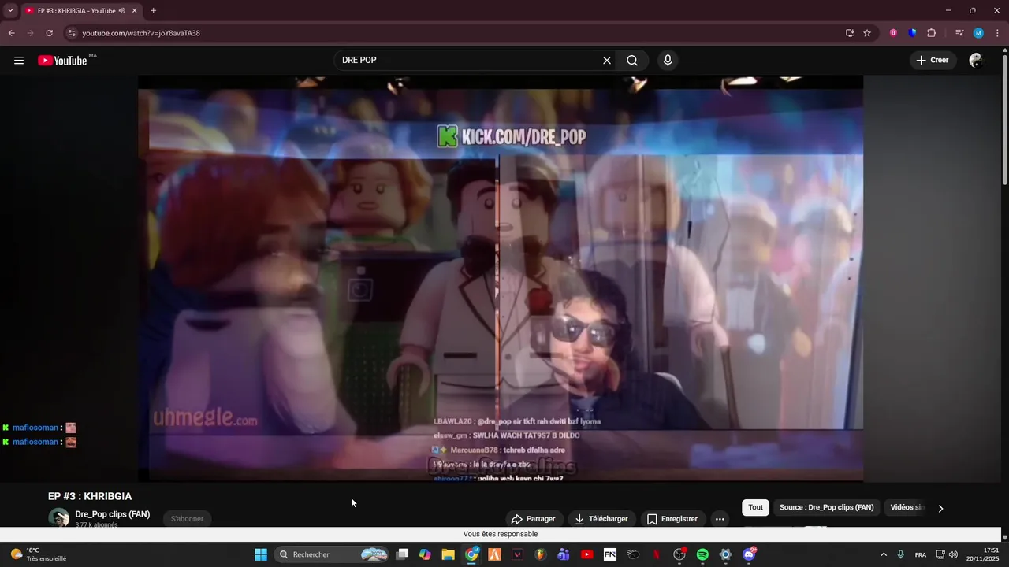Open the Windows Start menu
The image size is (1009, 567).
(x=261, y=554)
